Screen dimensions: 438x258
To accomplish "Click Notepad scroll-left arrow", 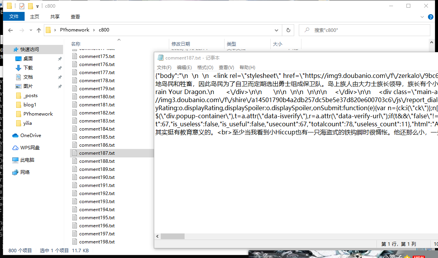I will coord(158,236).
